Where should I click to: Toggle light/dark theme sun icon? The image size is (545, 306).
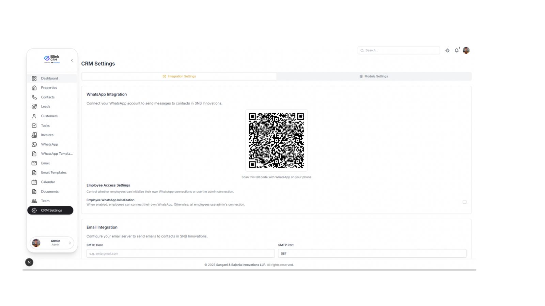tap(447, 50)
